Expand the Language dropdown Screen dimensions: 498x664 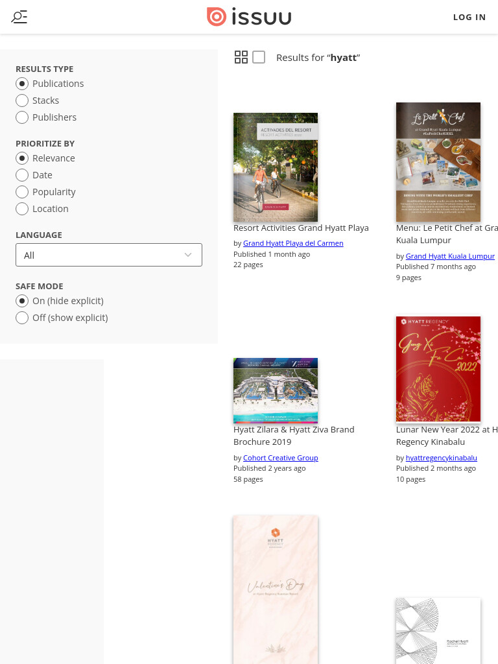point(109,255)
